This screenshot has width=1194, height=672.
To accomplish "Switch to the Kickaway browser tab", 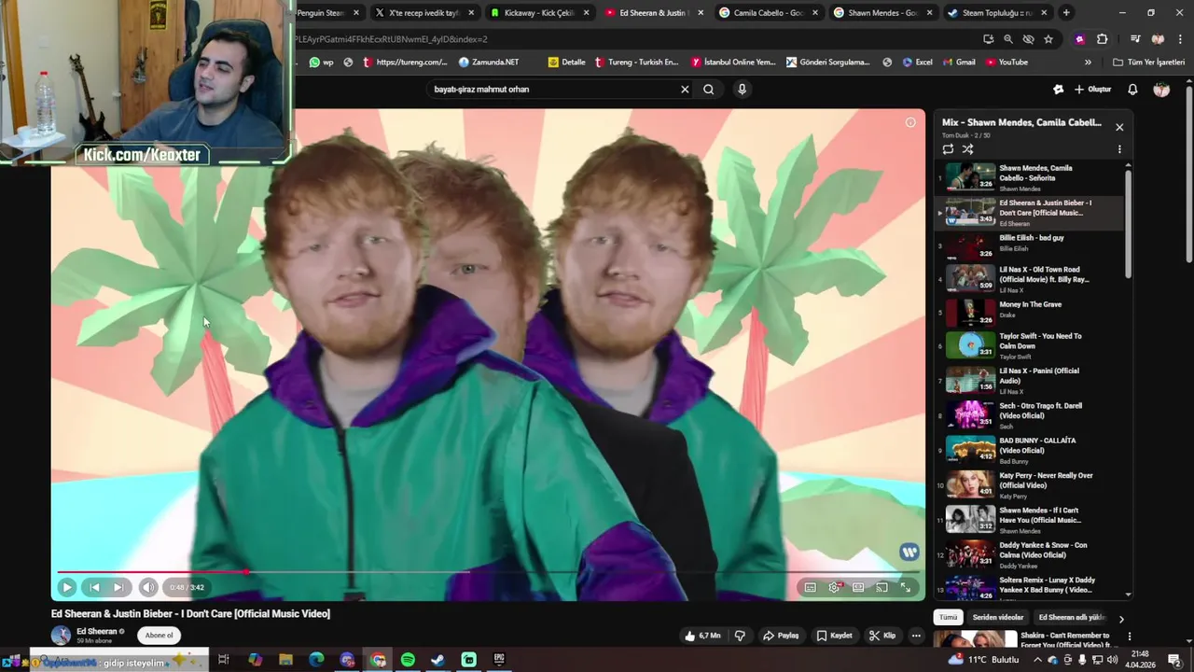I will tap(539, 13).
